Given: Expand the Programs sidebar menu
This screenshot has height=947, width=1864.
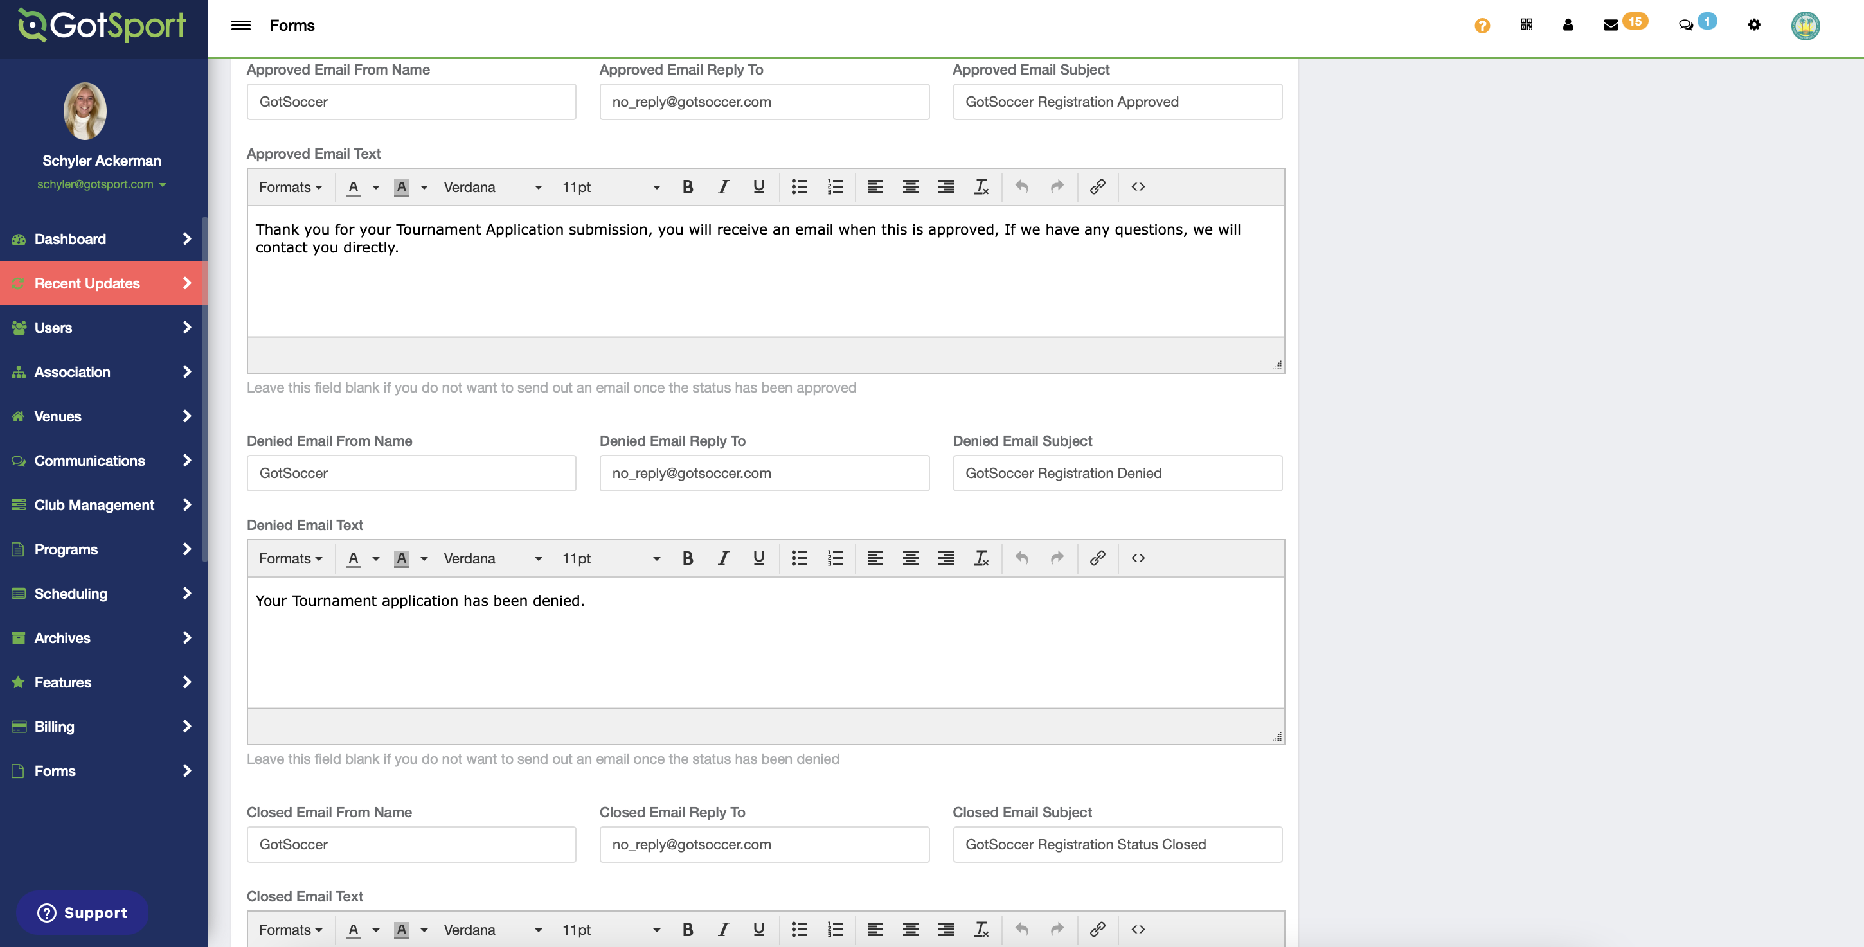Looking at the screenshot, I should click(x=103, y=549).
